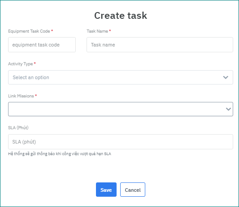Click the red asterisk beside Equipment Task Code
This screenshot has width=239, height=207.
52,31
